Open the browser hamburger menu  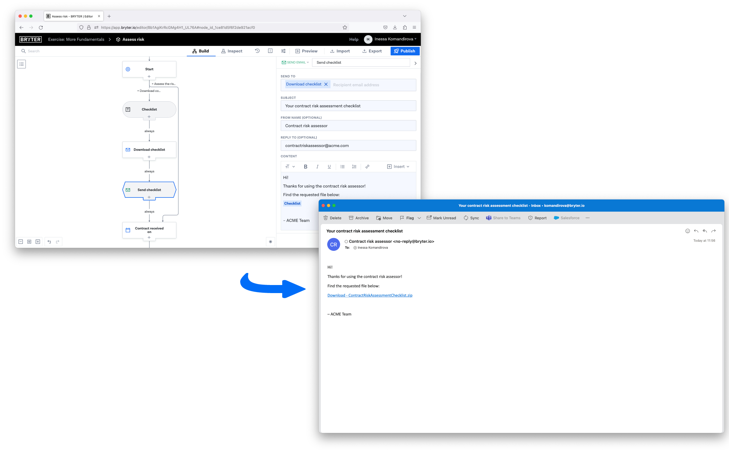[x=414, y=27]
